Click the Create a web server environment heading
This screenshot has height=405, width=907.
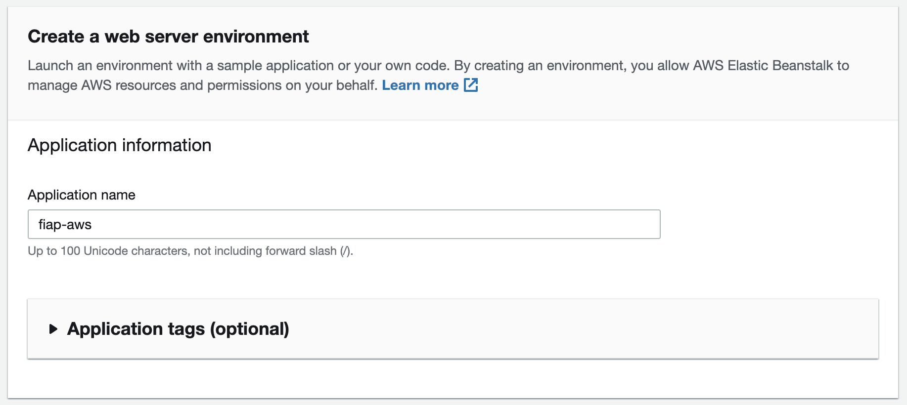pyautogui.click(x=168, y=37)
